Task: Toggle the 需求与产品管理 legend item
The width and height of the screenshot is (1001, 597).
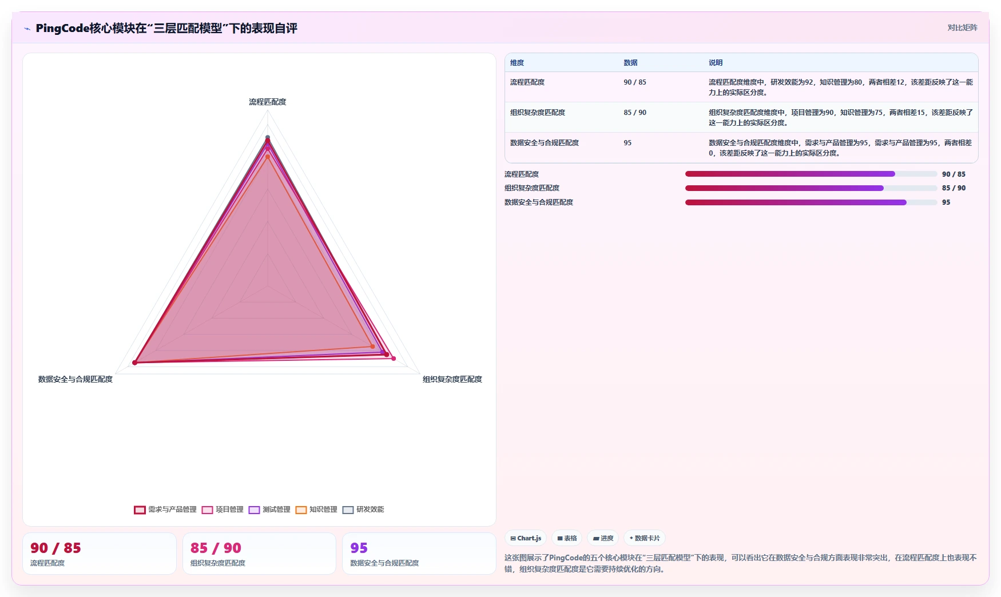Action: (165, 510)
